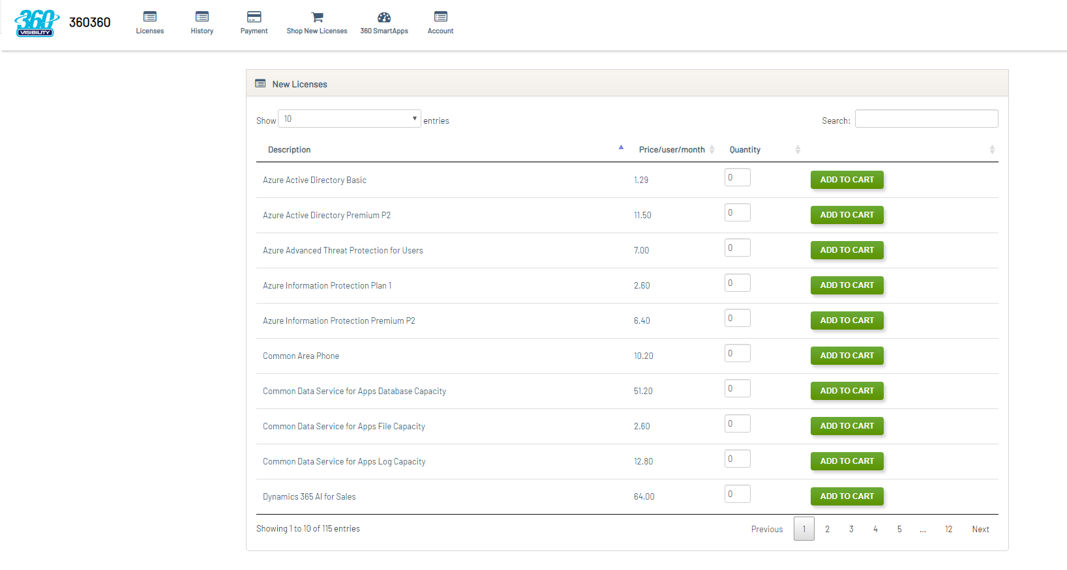Open the Payment card icon
Image resolution: width=1067 pixels, height=570 pixels.
(254, 17)
